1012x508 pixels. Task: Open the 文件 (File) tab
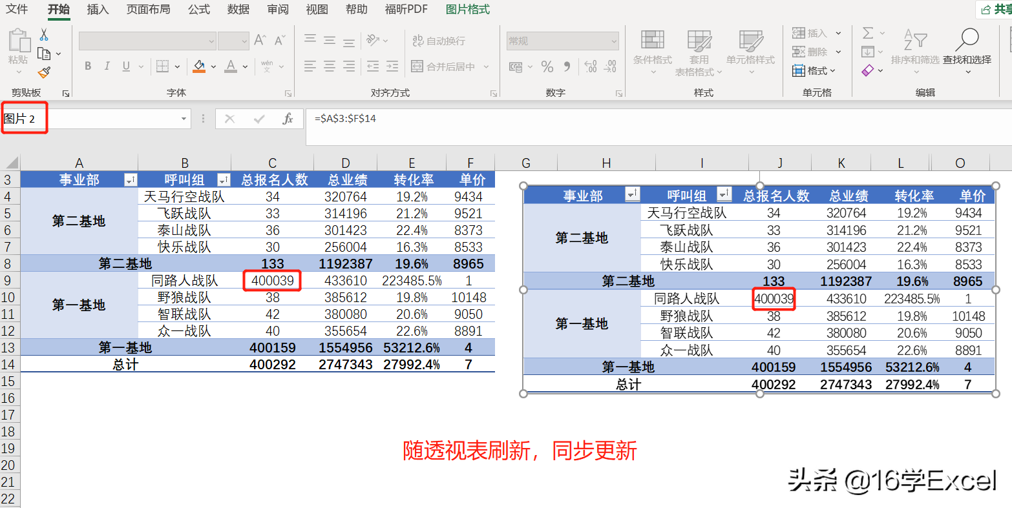(17, 9)
